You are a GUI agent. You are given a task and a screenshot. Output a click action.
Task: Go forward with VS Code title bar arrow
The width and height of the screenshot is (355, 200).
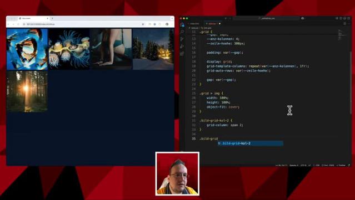[230, 18]
